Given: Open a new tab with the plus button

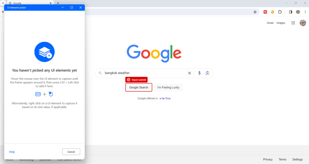Looking at the screenshot, I should [x=58, y=3].
